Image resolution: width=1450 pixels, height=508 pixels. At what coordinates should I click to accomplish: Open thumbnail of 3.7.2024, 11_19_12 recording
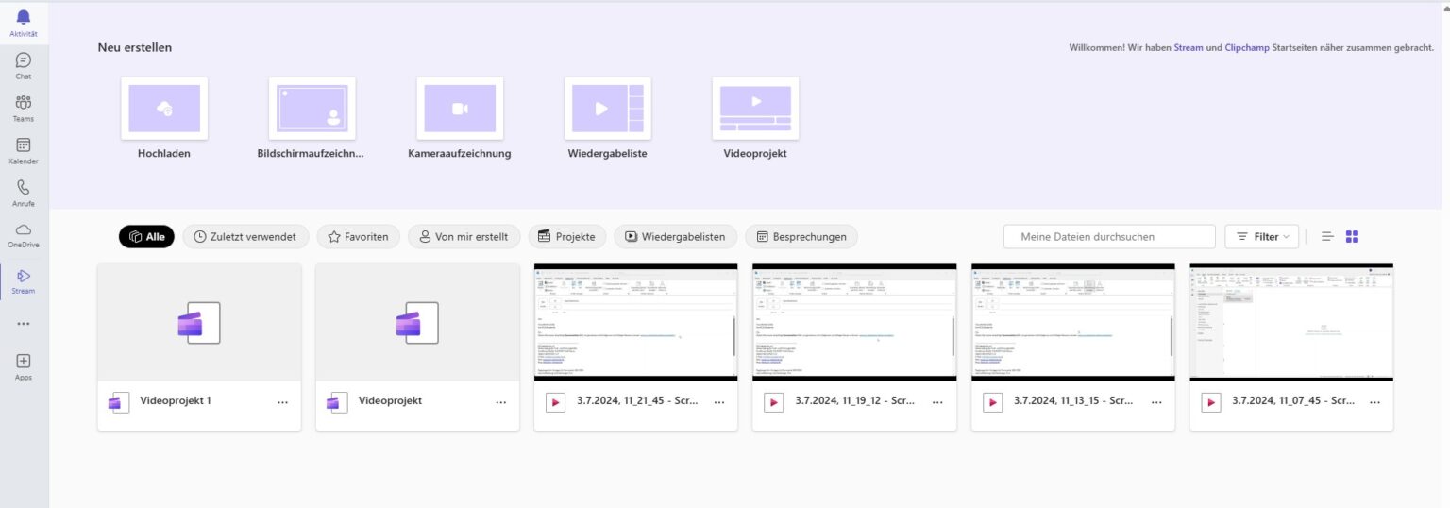click(x=854, y=322)
